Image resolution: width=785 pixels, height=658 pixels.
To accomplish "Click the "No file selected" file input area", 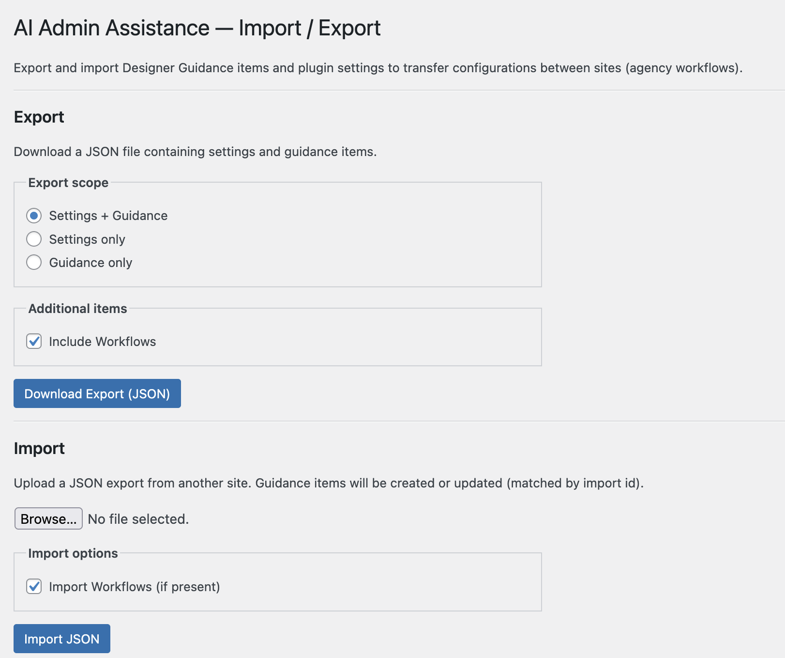I will [138, 518].
